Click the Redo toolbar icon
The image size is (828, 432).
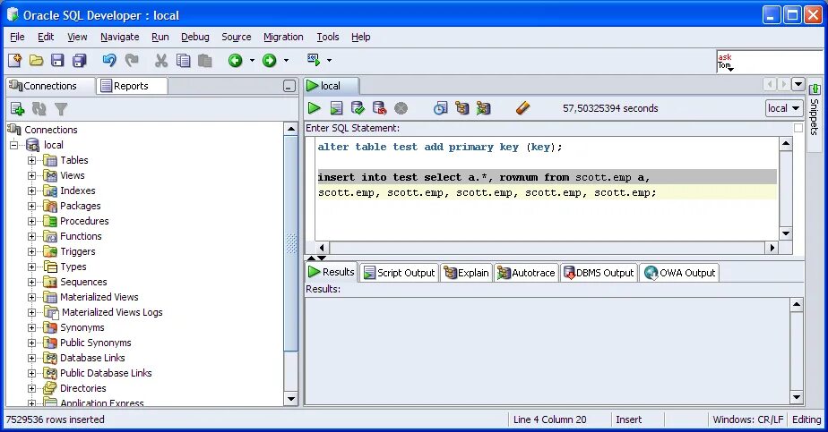point(132,61)
